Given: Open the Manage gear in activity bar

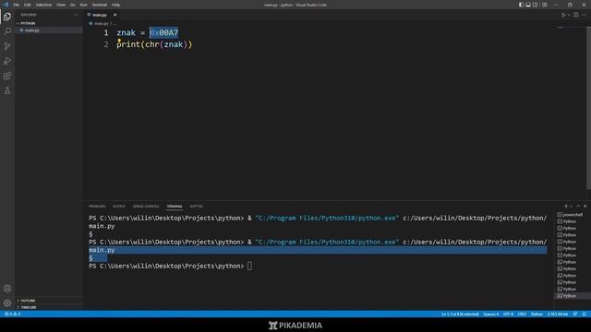Looking at the screenshot, I should pos(7,303).
